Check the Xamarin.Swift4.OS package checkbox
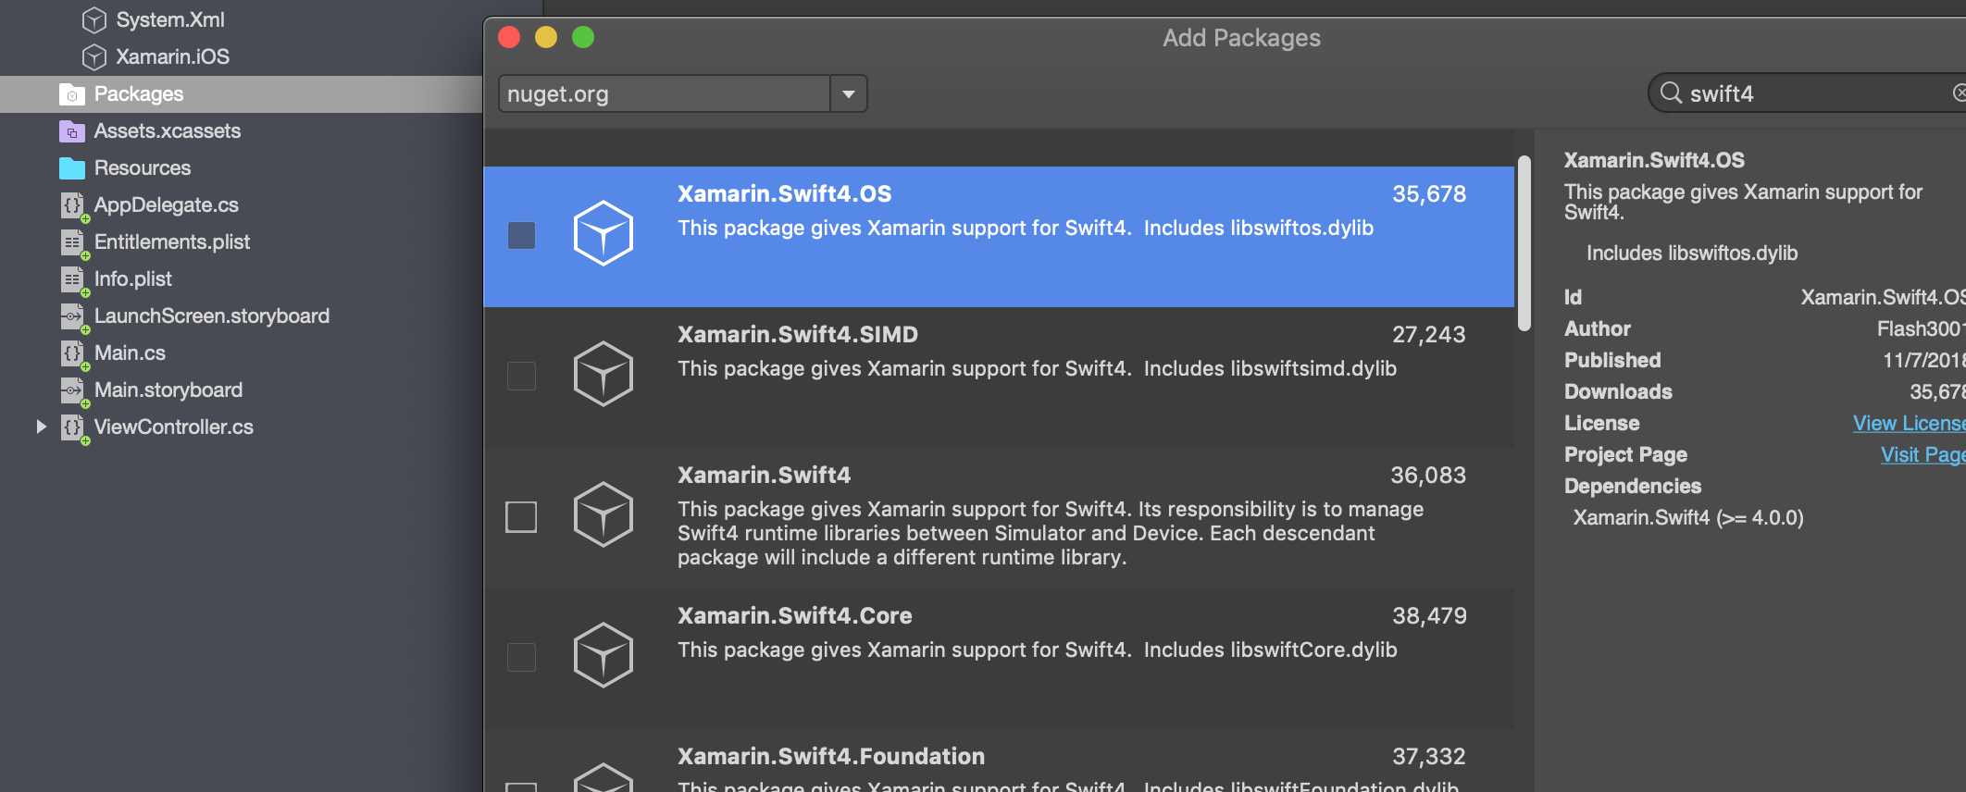Screen dimensions: 1966x792 pyautogui.click(x=521, y=235)
